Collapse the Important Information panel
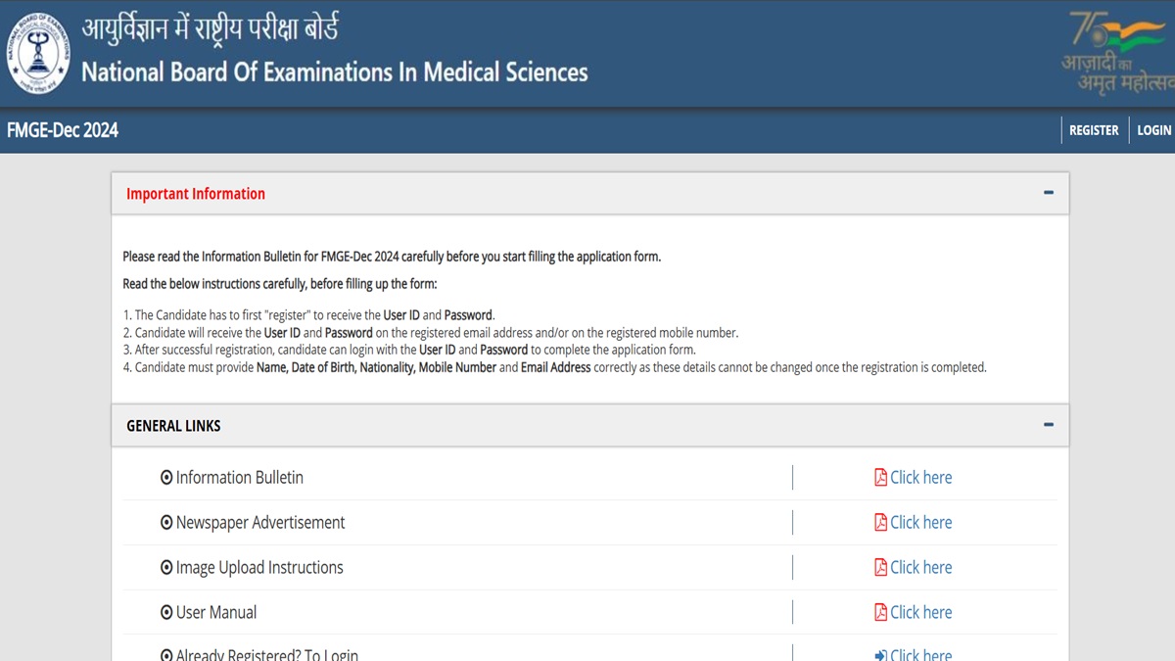Screen dimensions: 1175x661 click(1049, 193)
